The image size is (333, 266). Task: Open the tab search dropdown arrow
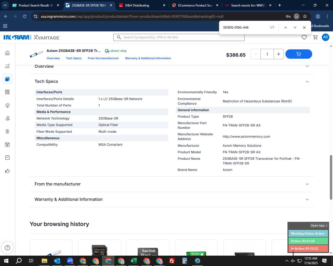(5, 5)
